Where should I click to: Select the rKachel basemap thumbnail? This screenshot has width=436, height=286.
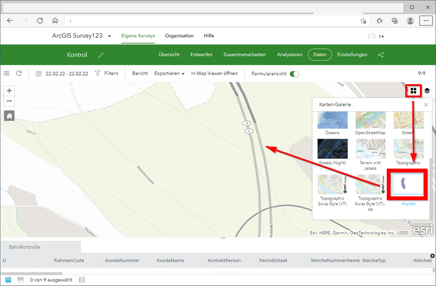(x=408, y=184)
